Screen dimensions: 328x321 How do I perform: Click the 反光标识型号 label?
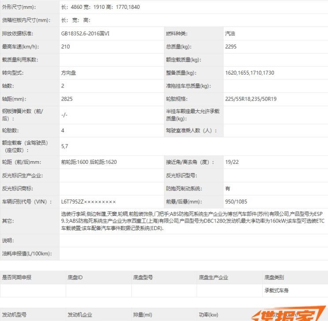182,175
